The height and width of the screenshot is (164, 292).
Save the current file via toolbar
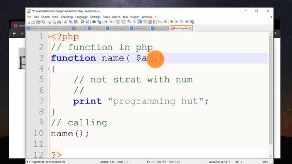point(38,22)
